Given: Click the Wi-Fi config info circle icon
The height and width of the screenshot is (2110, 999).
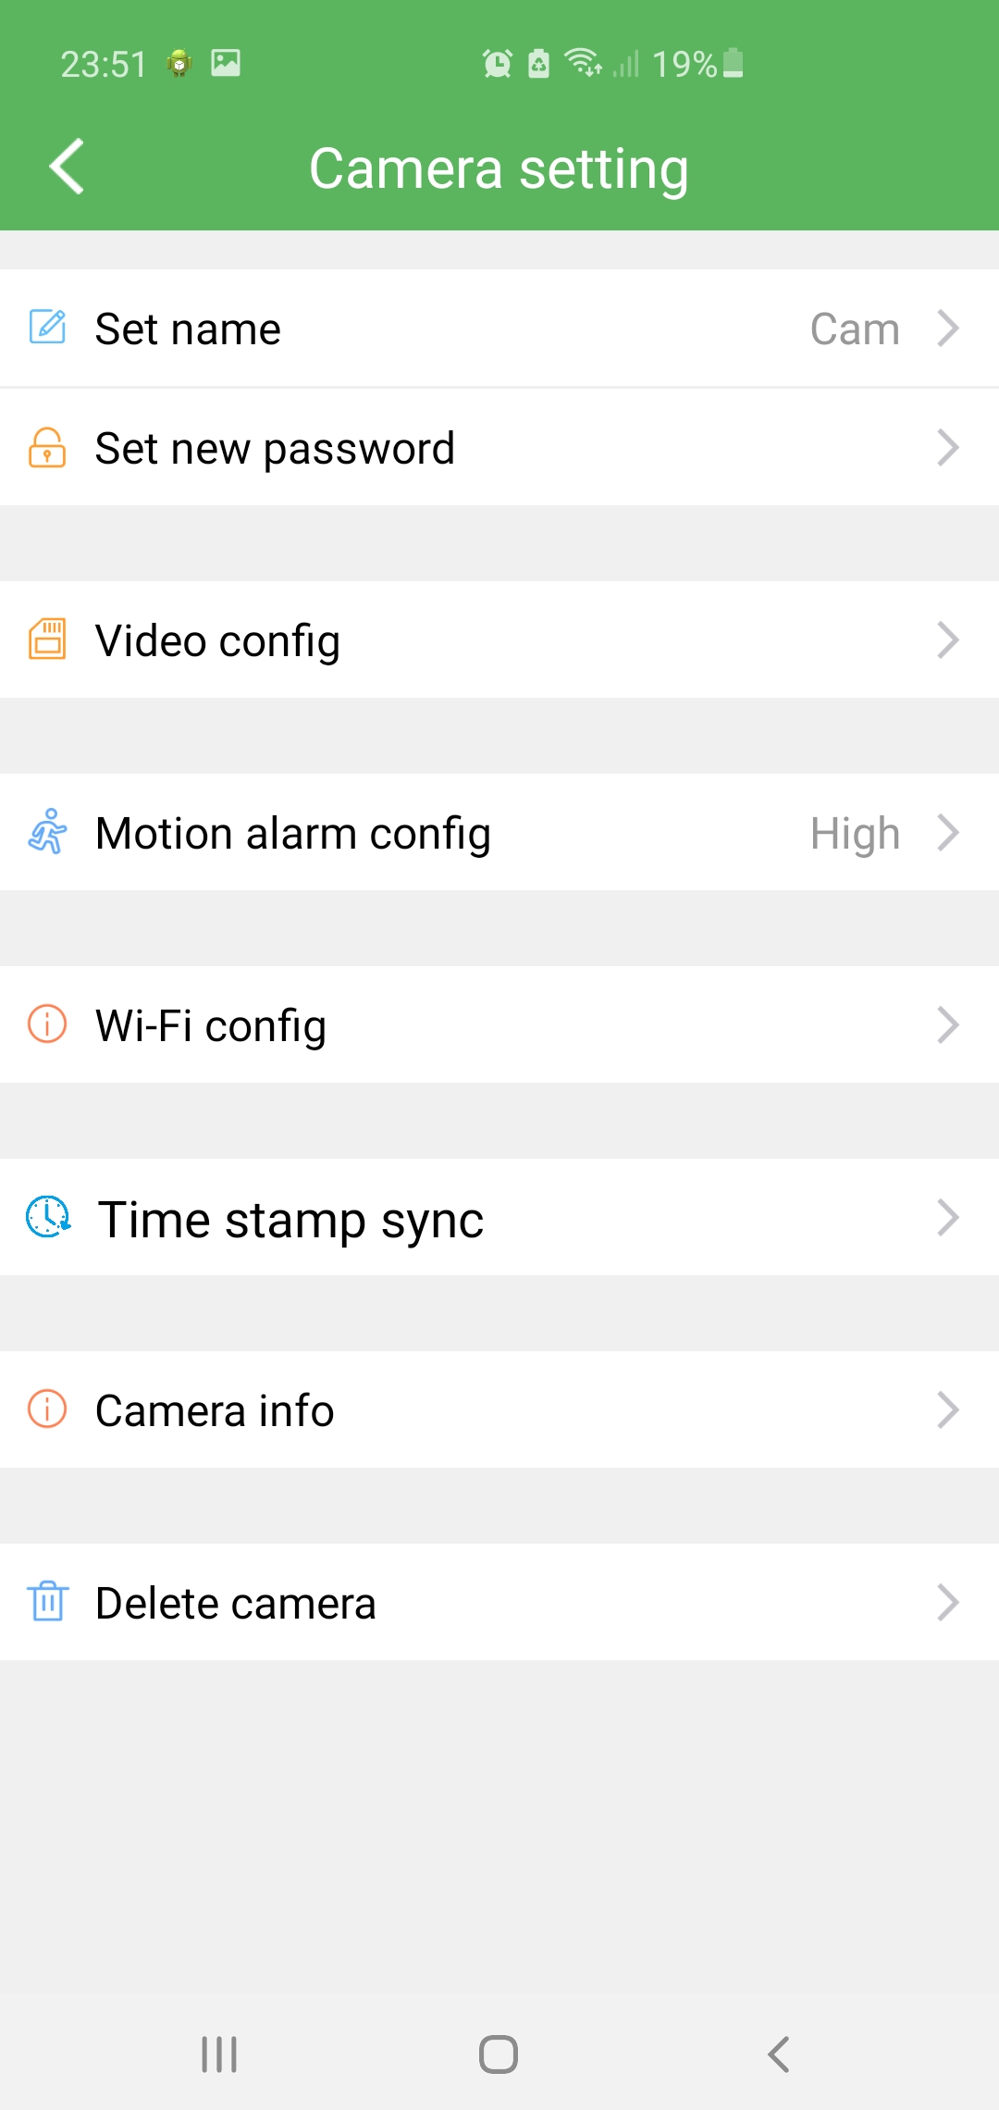Looking at the screenshot, I should pos(47,1024).
